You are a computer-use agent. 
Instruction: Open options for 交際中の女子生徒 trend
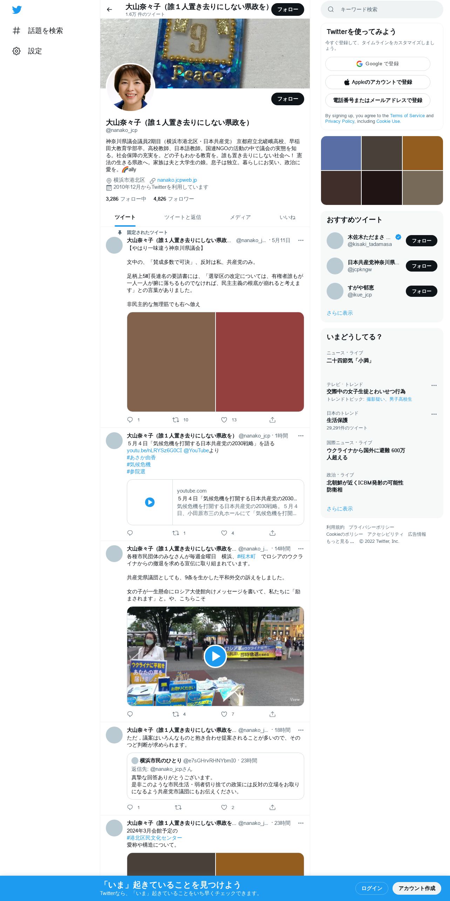(434, 385)
